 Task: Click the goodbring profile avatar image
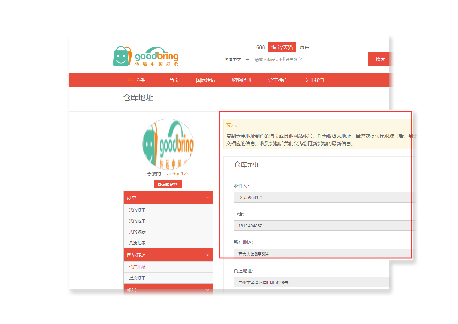[168, 144]
